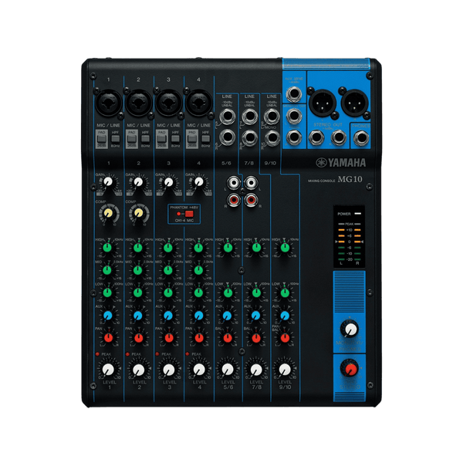Enable the HPF 80Hz switch on channel 3

point(175,139)
